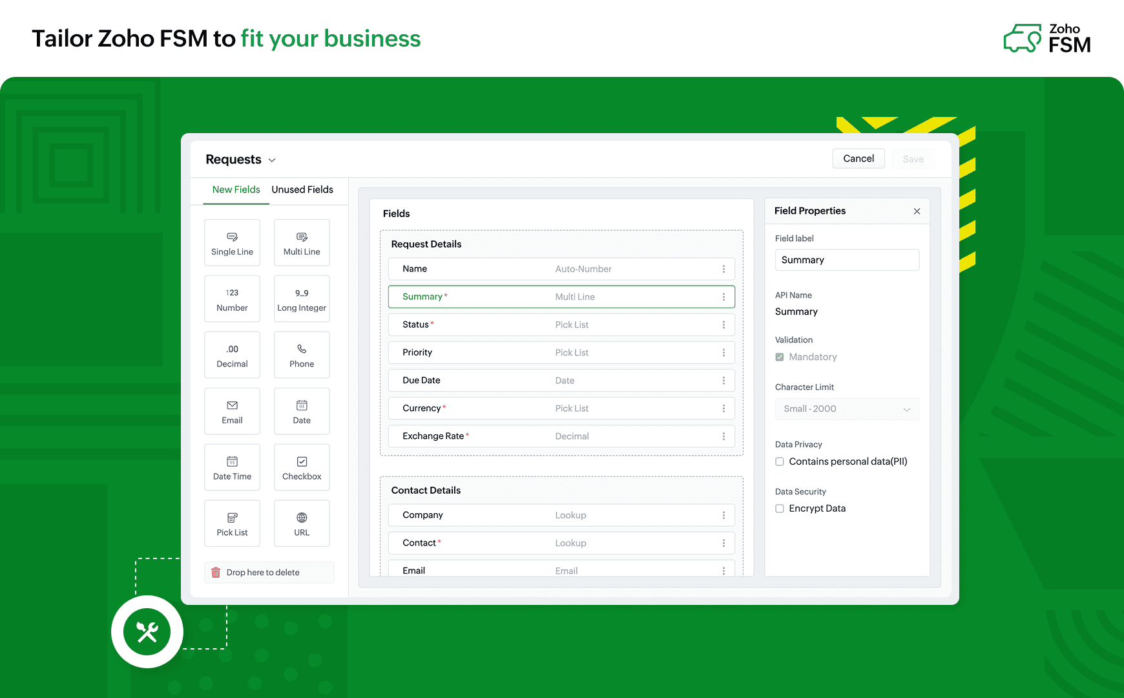The height and width of the screenshot is (698, 1124).
Task: Close the Field Properties panel
Action: tap(917, 211)
